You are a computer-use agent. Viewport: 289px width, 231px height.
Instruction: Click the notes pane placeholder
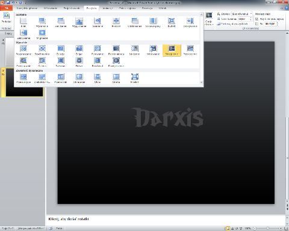tap(69, 219)
